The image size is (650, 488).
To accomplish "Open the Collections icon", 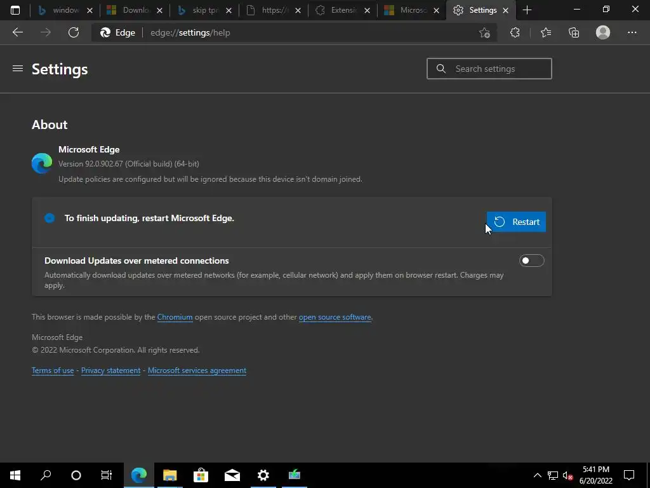I will tap(574, 32).
